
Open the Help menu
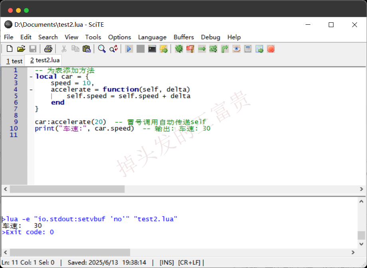pos(234,37)
